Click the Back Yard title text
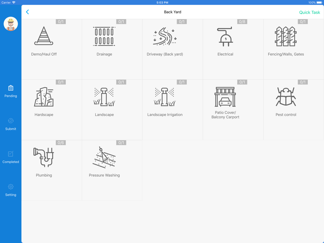This screenshot has height=243, width=324. [x=173, y=12]
